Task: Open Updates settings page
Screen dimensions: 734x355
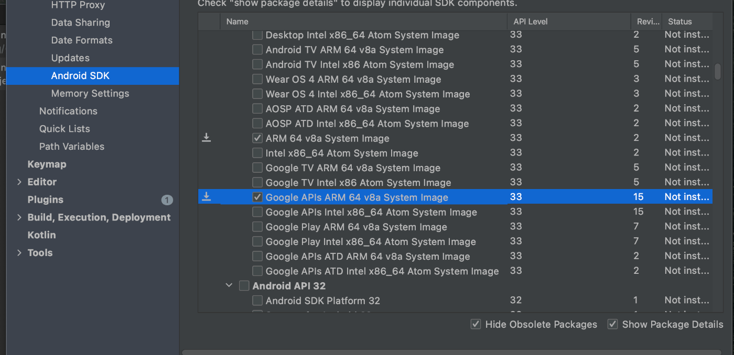Action: tap(70, 58)
